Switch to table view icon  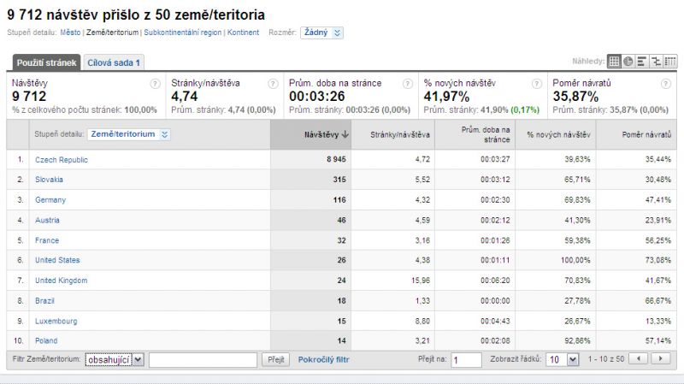tap(614, 62)
